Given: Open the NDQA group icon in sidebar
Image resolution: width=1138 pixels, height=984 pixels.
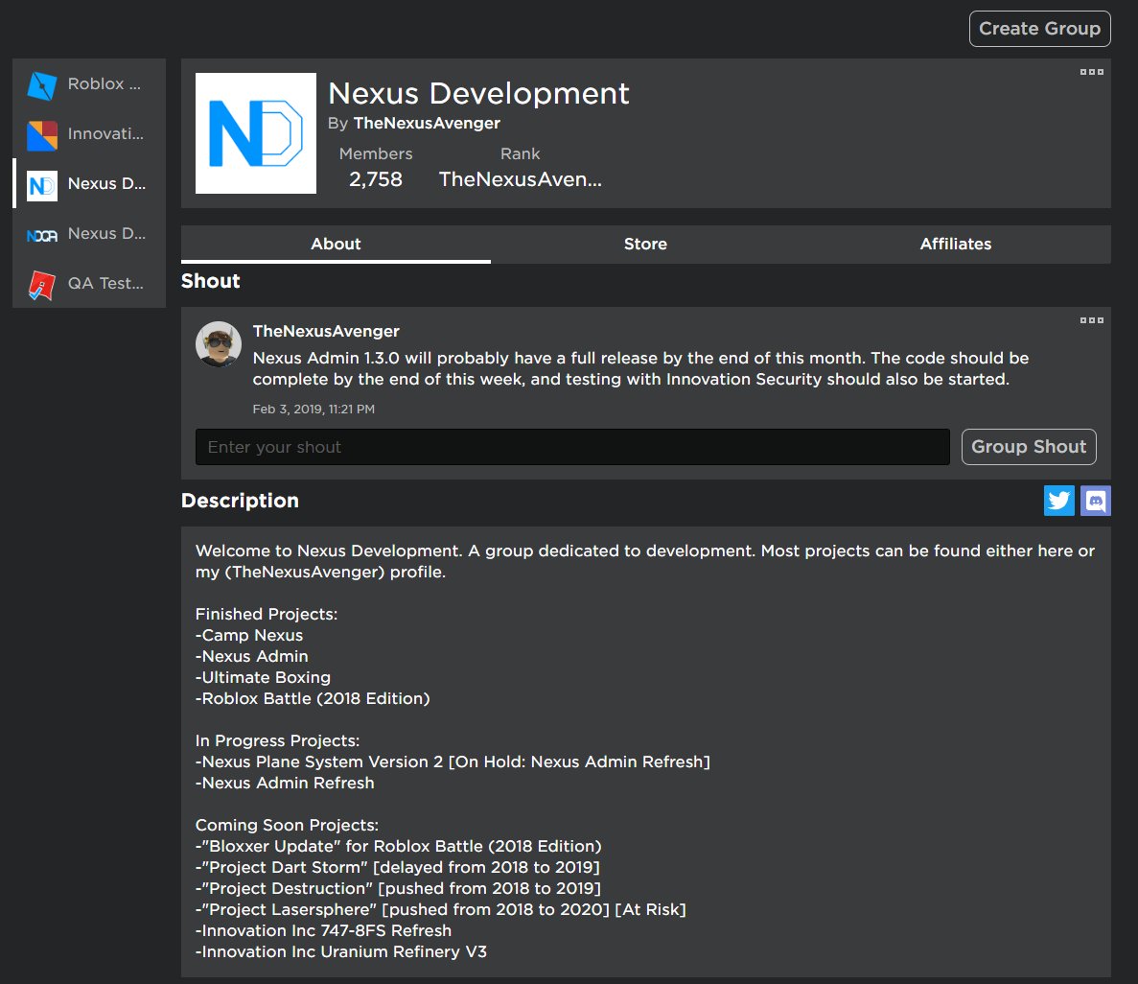Looking at the screenshot, I should 41,235.
